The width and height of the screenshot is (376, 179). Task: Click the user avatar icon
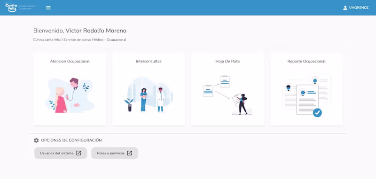pyautogui.click(x=345, y=8)
